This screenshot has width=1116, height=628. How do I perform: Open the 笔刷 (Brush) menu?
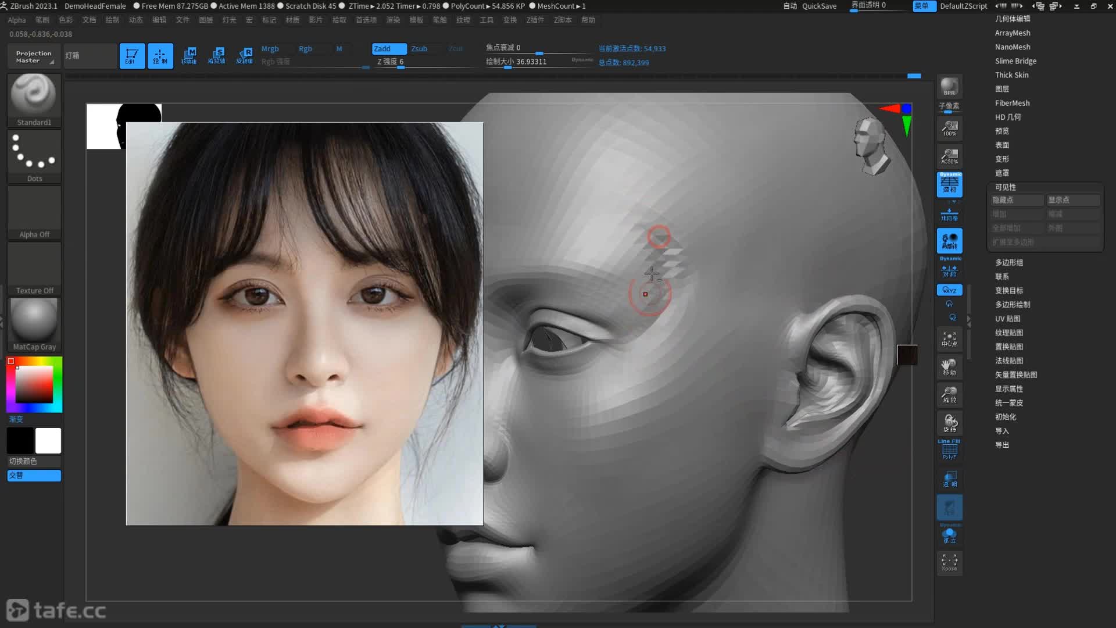click(42, 20)
